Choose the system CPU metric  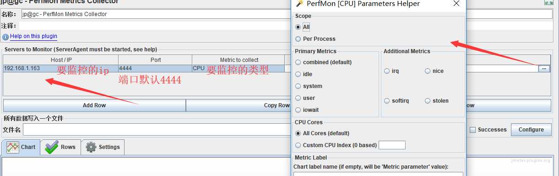pos(298,86)
